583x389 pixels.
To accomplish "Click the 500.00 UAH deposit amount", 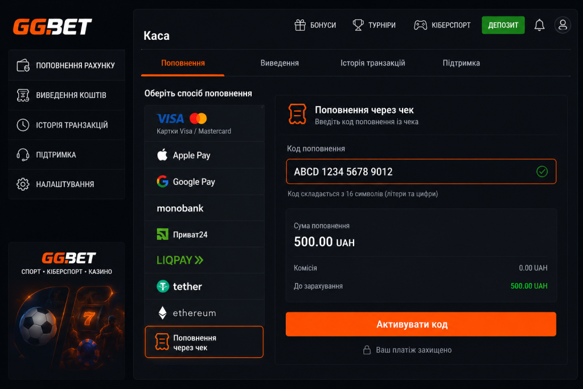I will pos(324,242).
